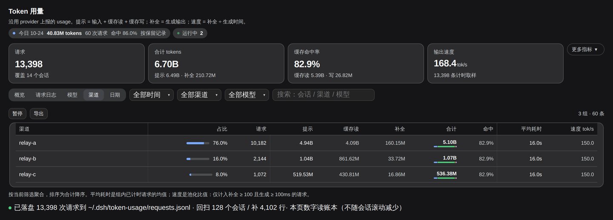Click the Token 用量 heading
The height and width of the screenshot is (220, 613).
pyautogui.click(x=26, y=11)
